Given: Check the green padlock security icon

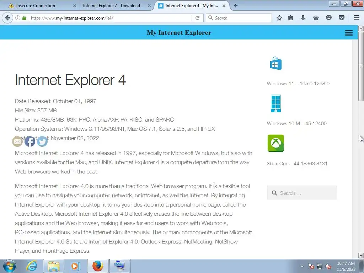Looking at the screenshot, I should point(24,18).
